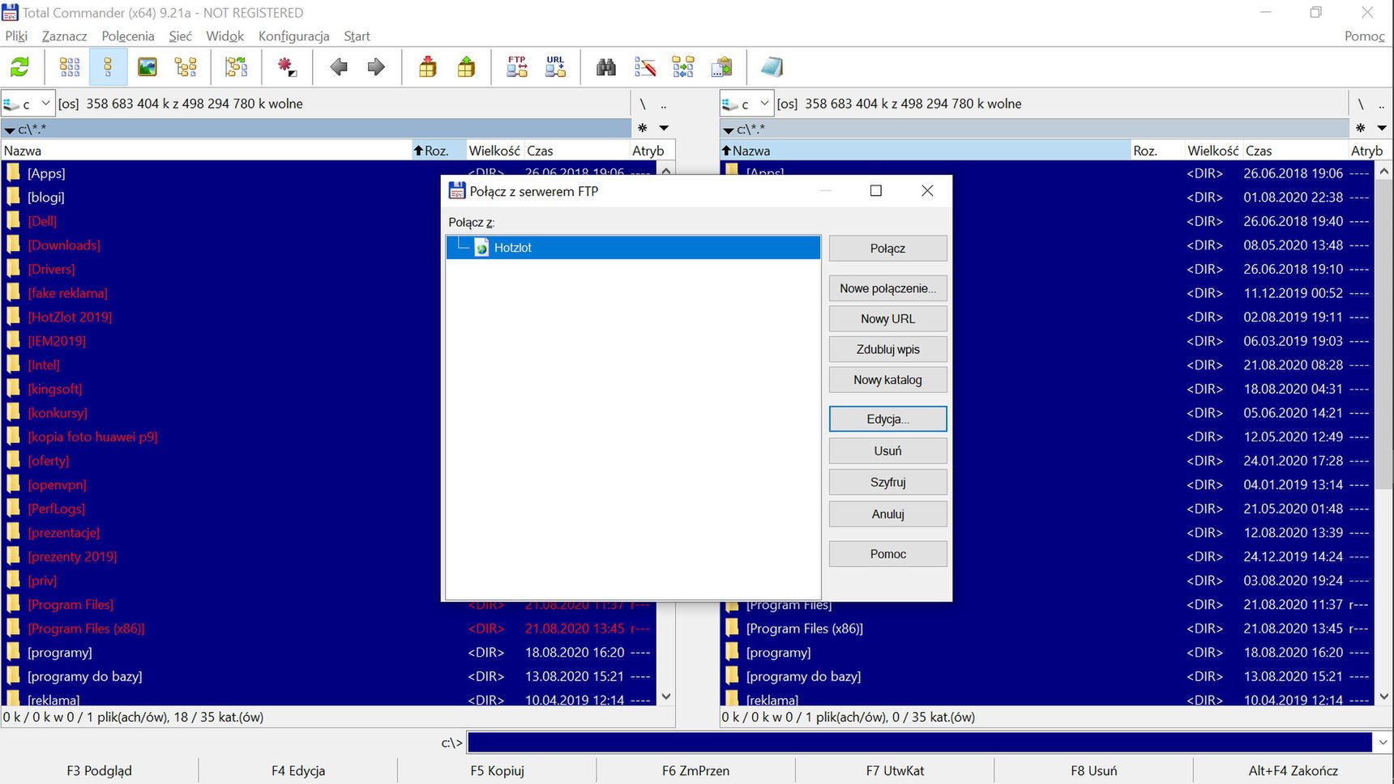This screenshot has width=1394, height=784.
Task: Open the new URL connection icon
Action: tap(555, 67)
